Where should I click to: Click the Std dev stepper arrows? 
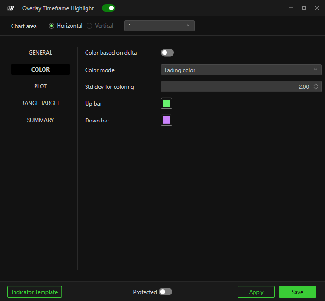[x=316, y=86]
